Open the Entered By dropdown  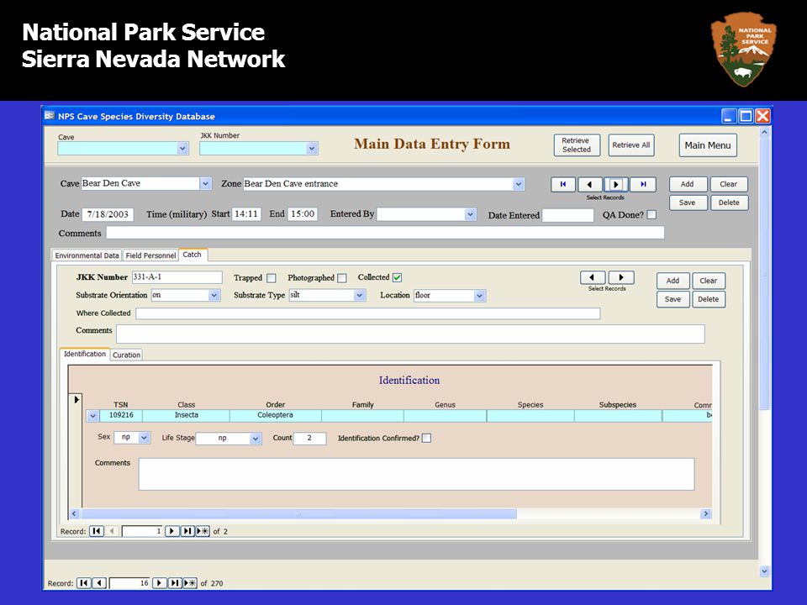tap(470, 214)
